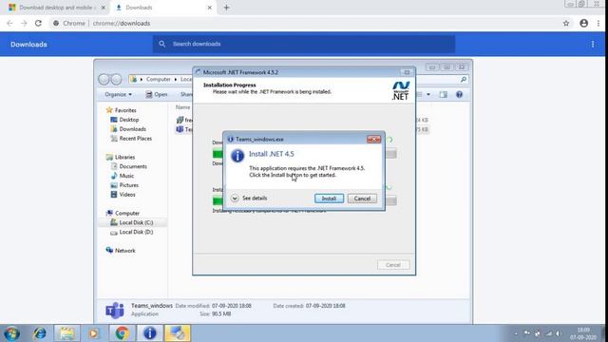608x342 pixels.
Task: Click the Explorer forward navigation button
Action: tap(116, 79)
